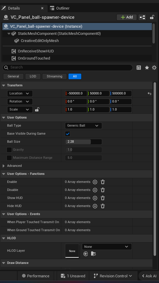The height and width of the screenshot is (283, 159).
Task: Empty the Show HUD array trash icon
Action: pos(103,198)
